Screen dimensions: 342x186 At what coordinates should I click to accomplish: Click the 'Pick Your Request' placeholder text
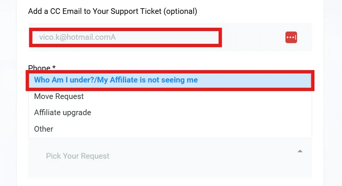pos(78,156)
